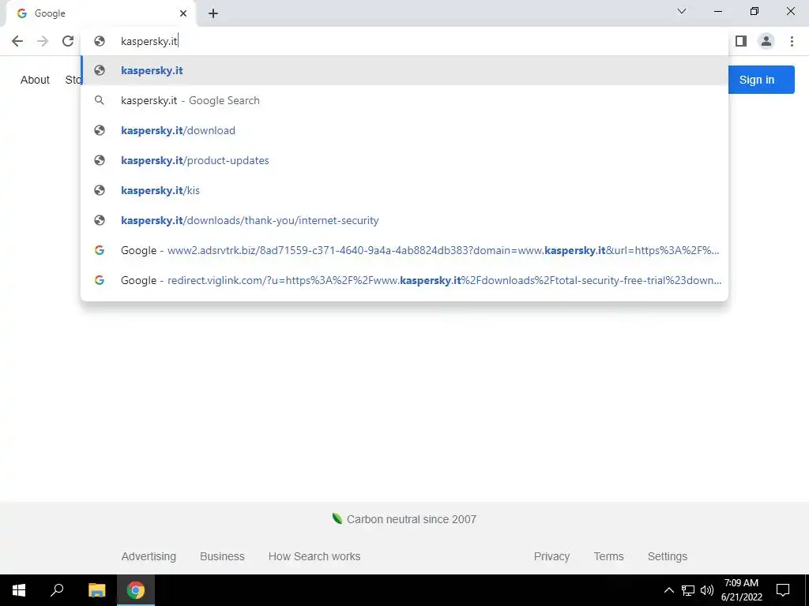Open Chrome three-dot menu
809x606 pixels.
click(x=792, y=41)
